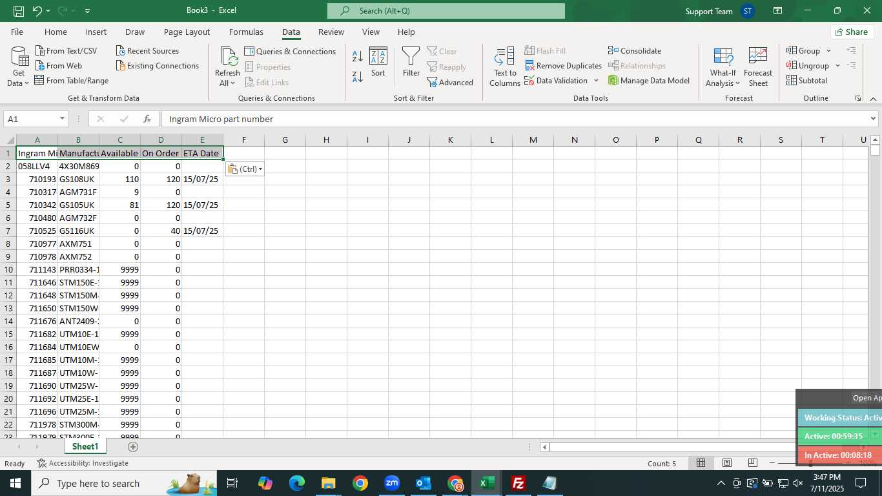Click From Web import option

point(59,65)
